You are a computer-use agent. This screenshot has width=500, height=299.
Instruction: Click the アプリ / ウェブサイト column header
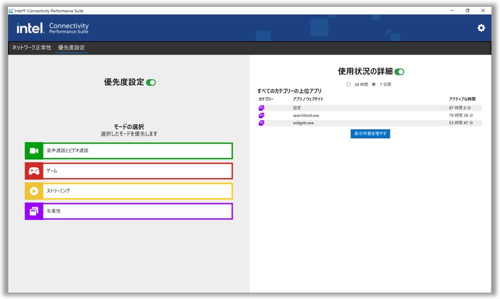click(x=308, y=99)
